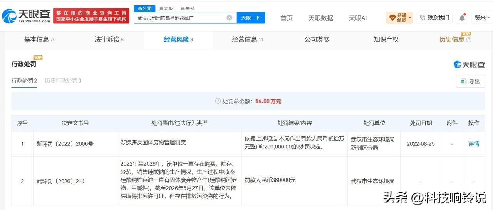
Task: Select the 历史行政处罚 0 sub-tab
Action: coord(63,81)
